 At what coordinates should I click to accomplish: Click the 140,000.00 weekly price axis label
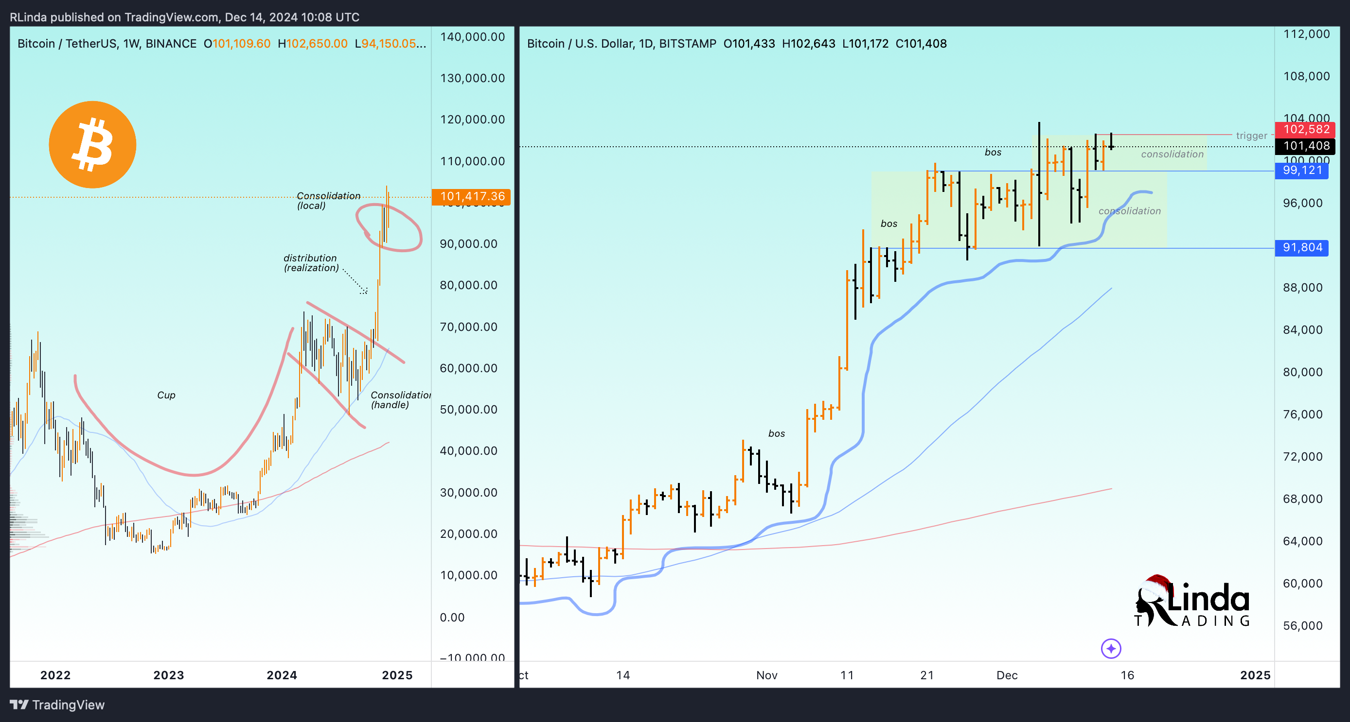tap(472, 36)
